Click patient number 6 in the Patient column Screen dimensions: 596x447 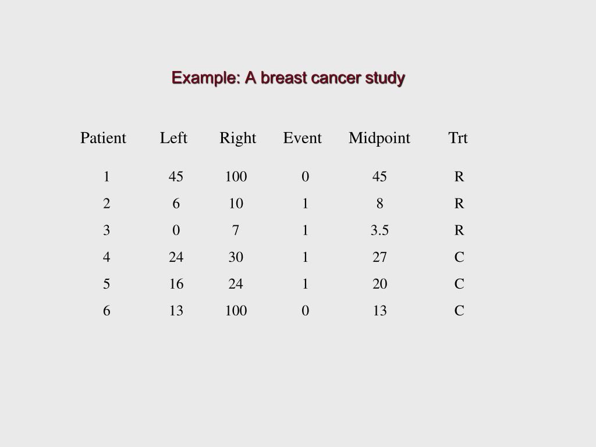(x=107, y=311)
